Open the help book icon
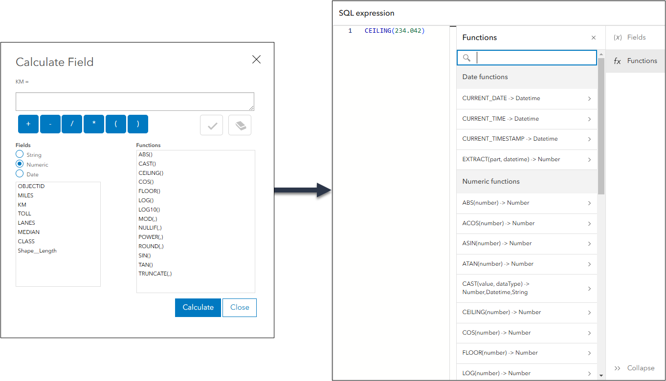666x381 pixels. pos(240,125)
